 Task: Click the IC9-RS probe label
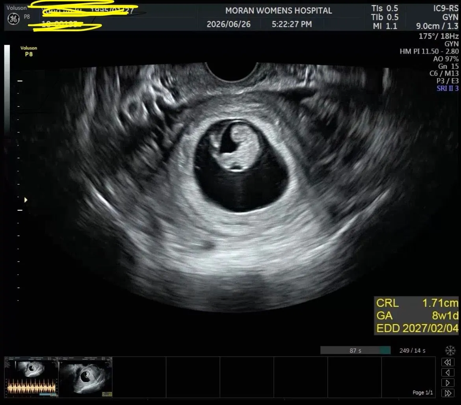(x=446, y=8)
